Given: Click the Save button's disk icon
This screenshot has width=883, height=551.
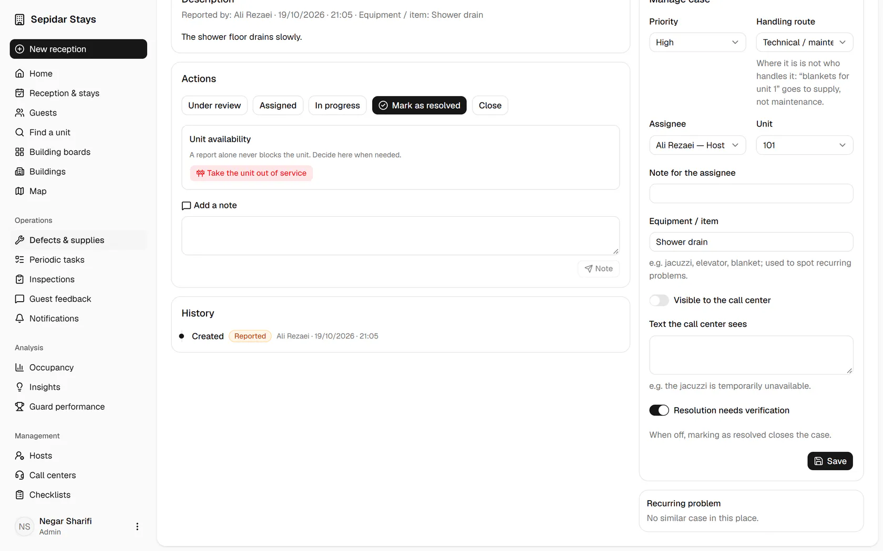Looking at the screenshot, I should 818,461.
